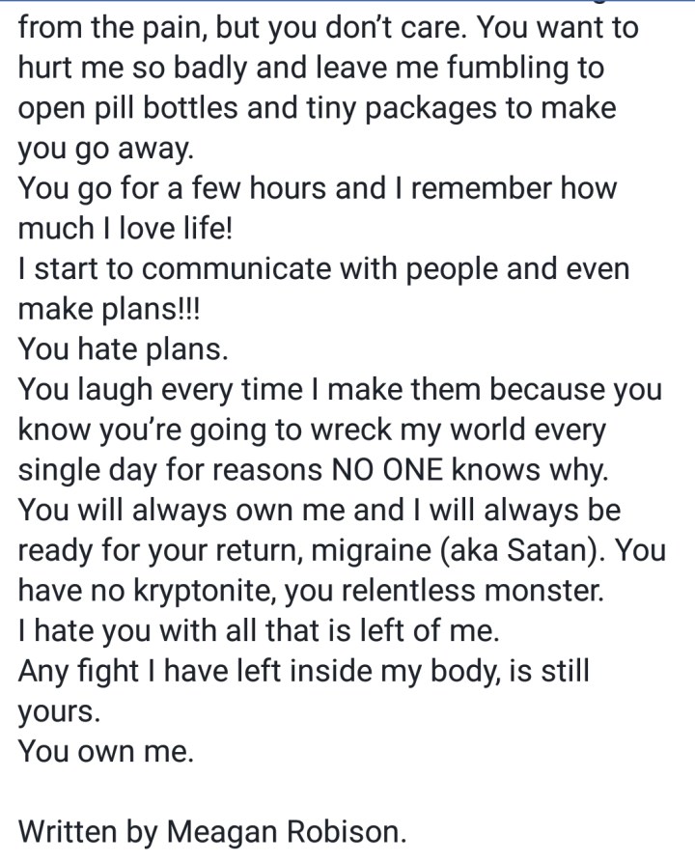Click the 'You own me.' line
Screen dimensions: 695x861
(106, 751)
